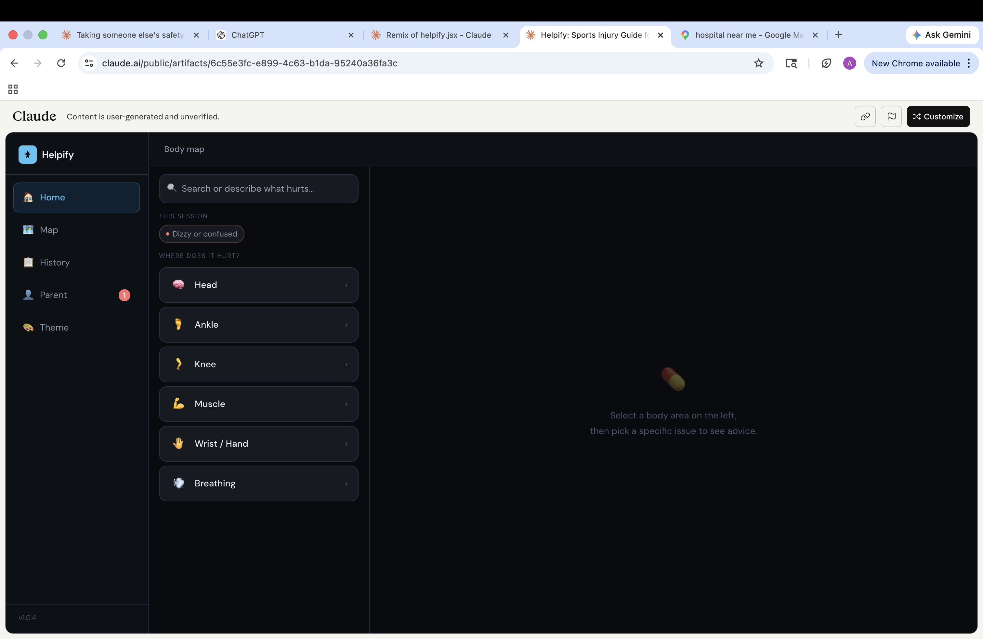Screen dimensions: 983x639
Task: Open the Parent notification badge
Action: (x=124, y=295)
